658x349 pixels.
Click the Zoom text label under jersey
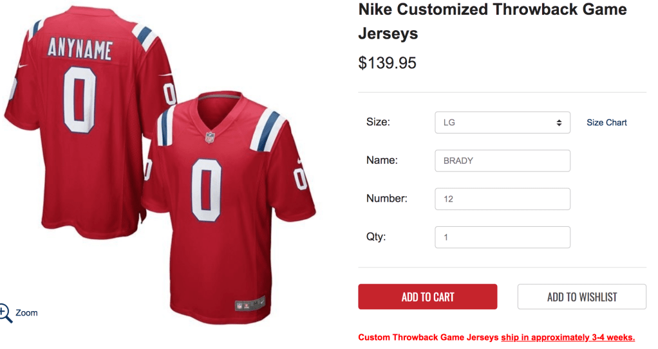[x=26, y=313]
